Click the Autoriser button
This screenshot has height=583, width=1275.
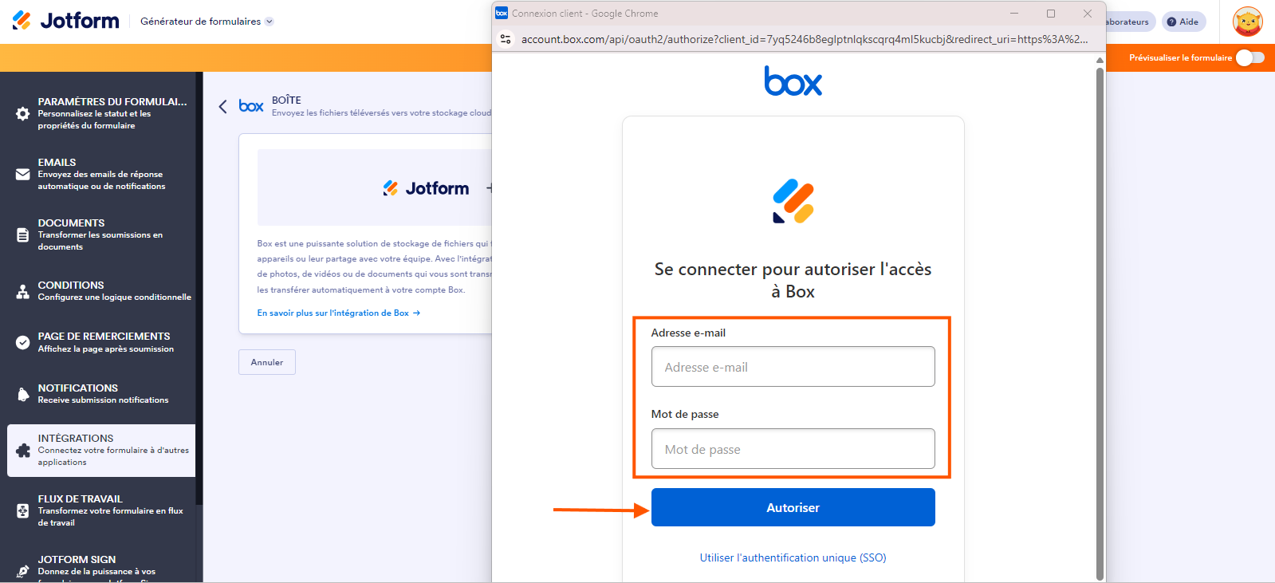[793, 507]
